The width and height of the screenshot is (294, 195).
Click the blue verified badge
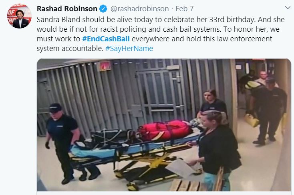click(103, 9)
